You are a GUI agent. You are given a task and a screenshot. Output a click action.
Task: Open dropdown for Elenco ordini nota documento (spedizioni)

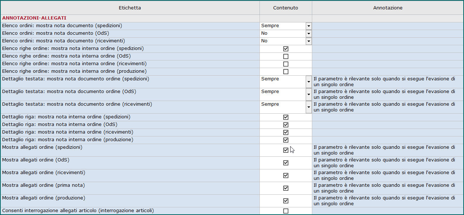[x=308, y=26]
